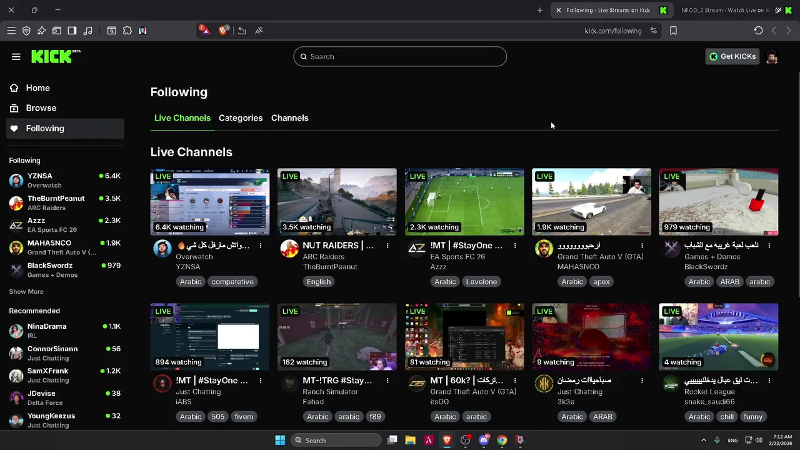
Task: Click TheBurntPeanut avatar on stream card
Action: tap(289, 248)
